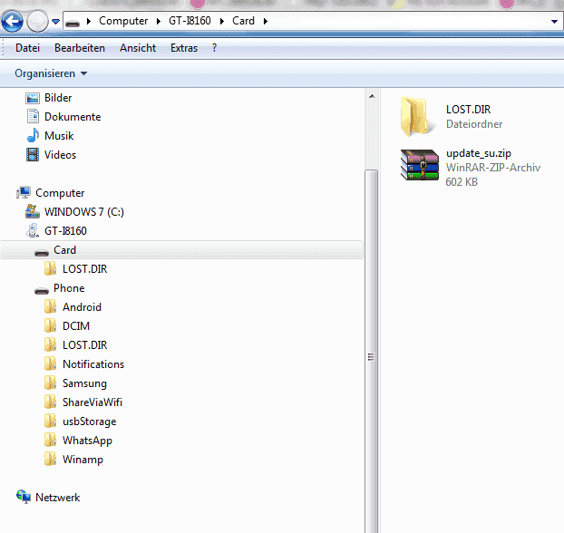
Task: Click the Videos film icon
Action: click(33, 155)
